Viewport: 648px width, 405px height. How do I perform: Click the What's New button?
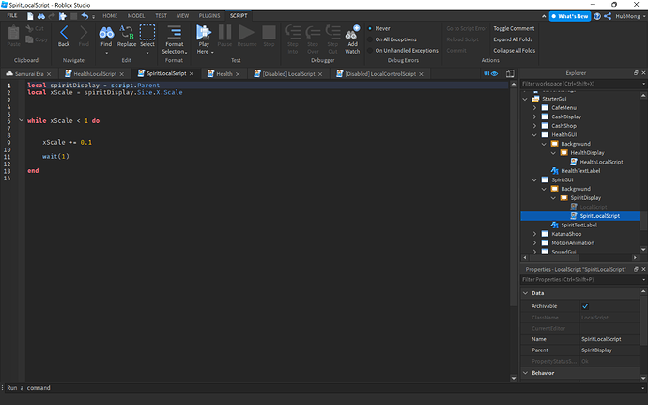click(569, 16)
